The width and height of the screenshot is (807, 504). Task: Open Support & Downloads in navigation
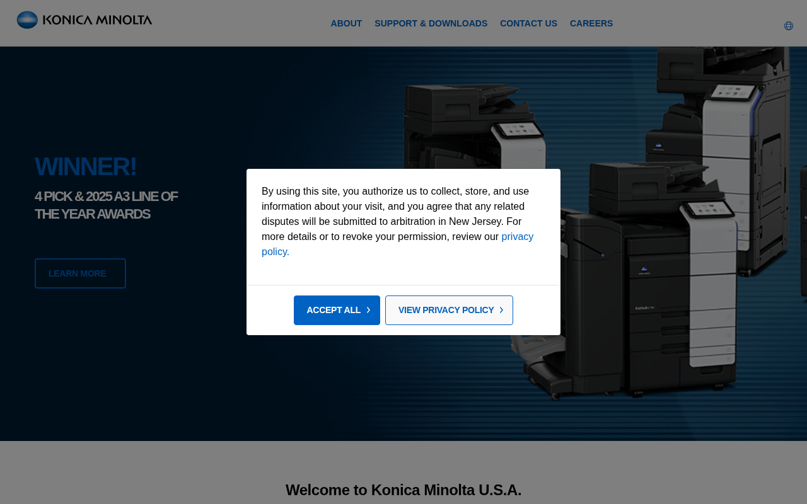431,23
